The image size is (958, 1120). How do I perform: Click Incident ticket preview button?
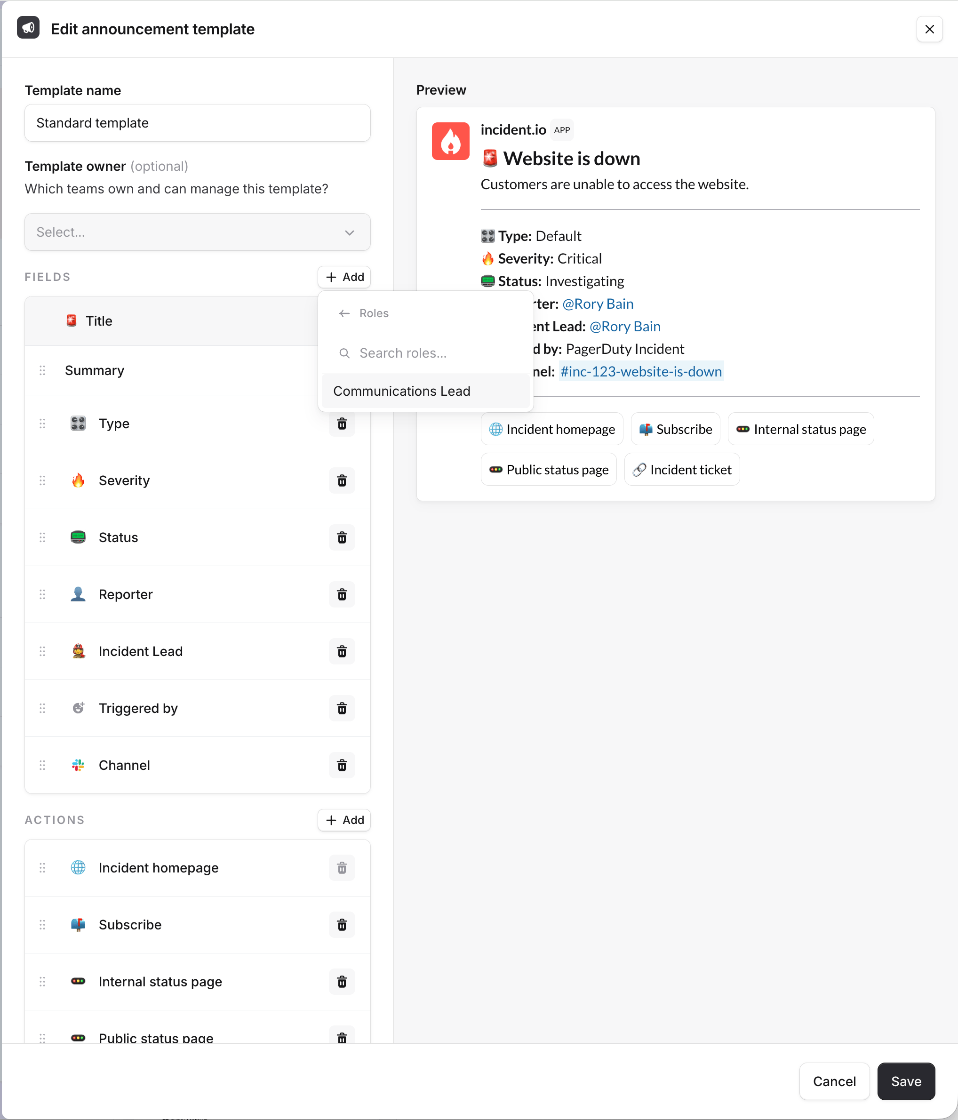pyautogui.click(x=682, y=470)
